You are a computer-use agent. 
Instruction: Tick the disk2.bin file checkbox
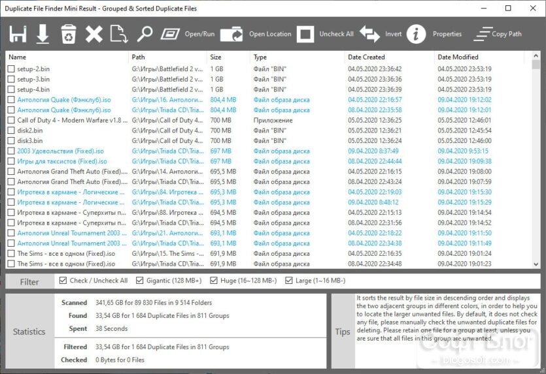click(x=11, y=131)
